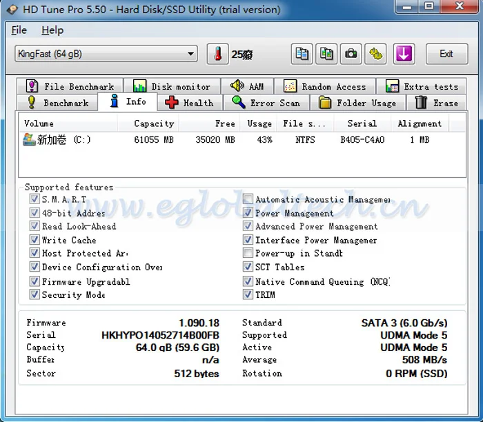This screenshot has width=483, height=422.
Task: Open the Help menu
Action: [52, 30]
